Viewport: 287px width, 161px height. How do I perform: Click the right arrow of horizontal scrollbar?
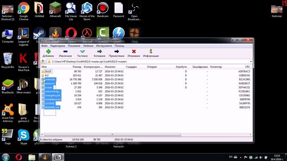(x=250, y=135)
